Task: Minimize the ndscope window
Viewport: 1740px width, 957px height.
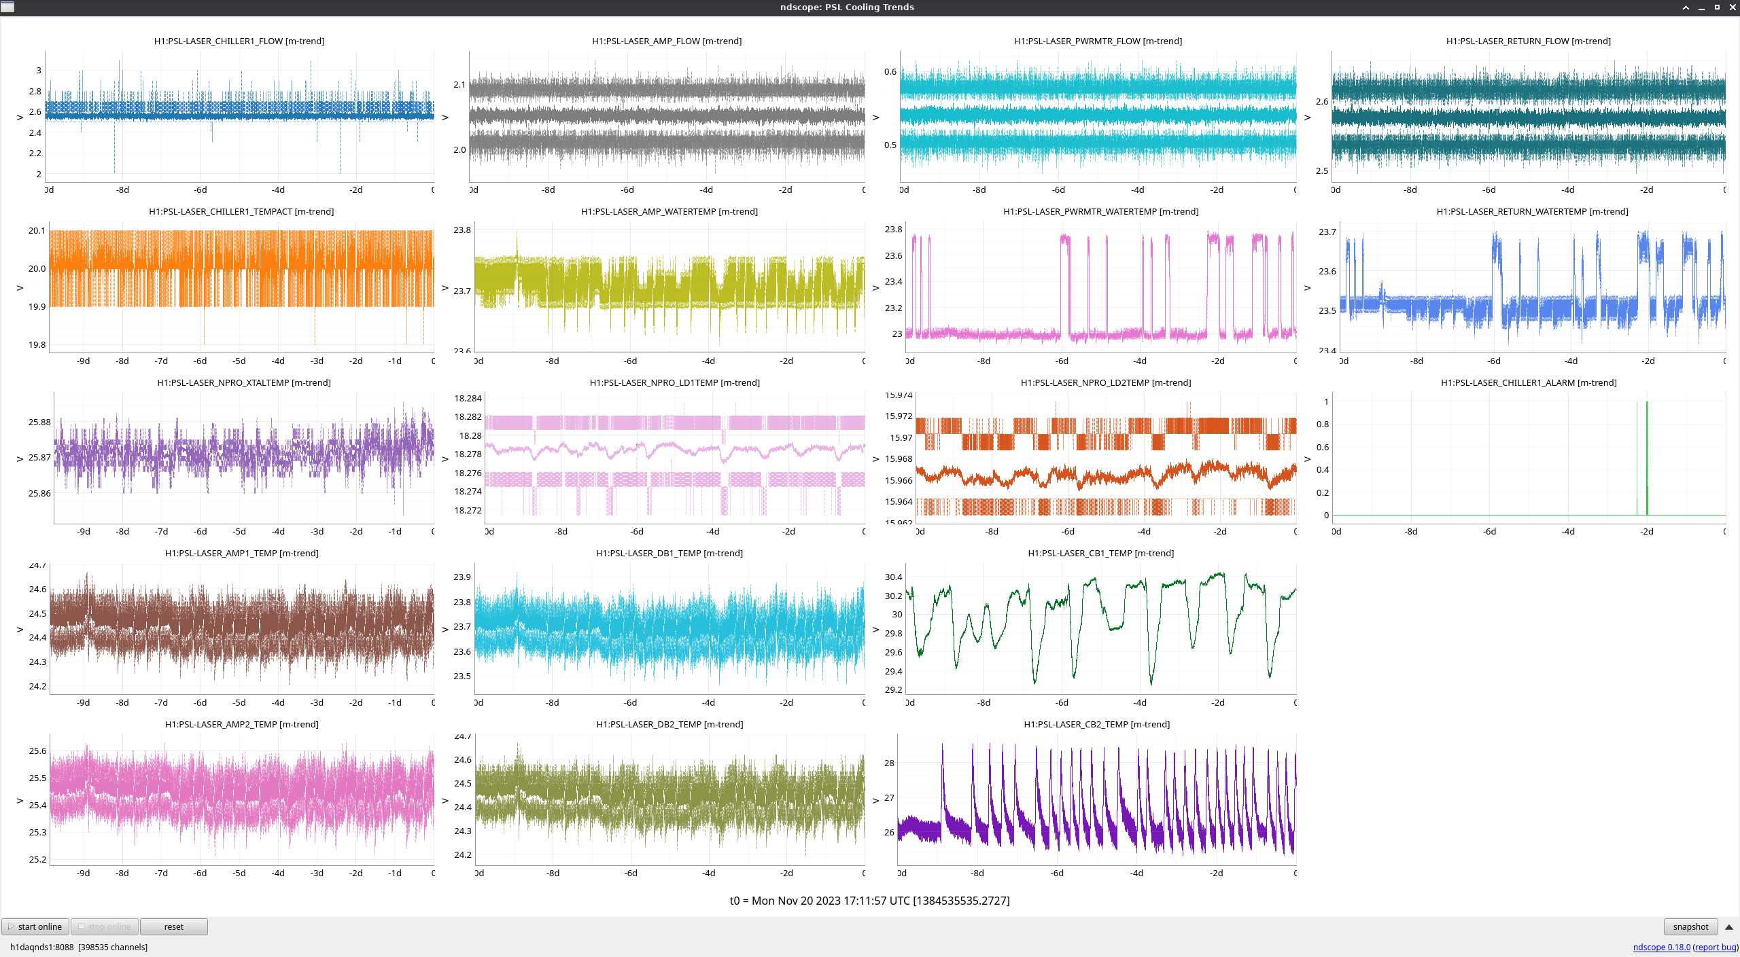Action: point(1701,7)
